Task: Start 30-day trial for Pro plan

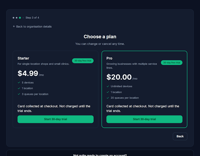Action: tap(144, 119)
